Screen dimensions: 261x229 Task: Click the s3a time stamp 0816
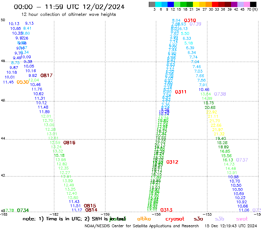(x=69, y=143)
